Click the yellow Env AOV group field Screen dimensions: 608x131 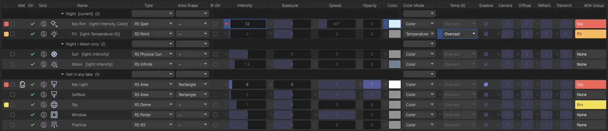tap(590, 105)
